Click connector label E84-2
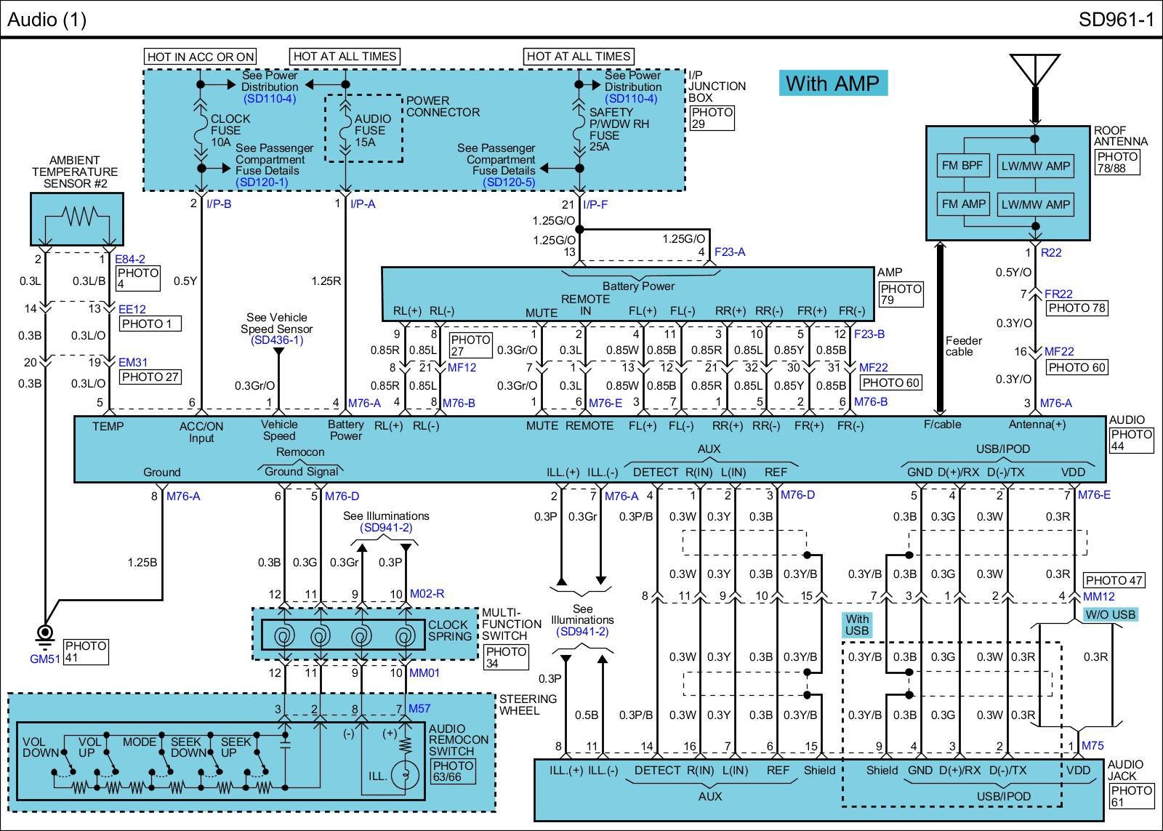1163x831 pixels. 130,259
